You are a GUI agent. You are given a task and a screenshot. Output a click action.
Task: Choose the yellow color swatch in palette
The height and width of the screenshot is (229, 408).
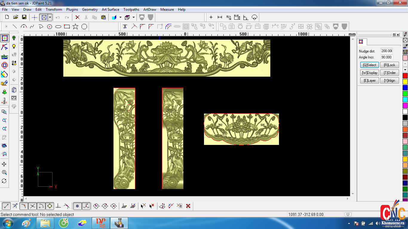click(405, 82)
